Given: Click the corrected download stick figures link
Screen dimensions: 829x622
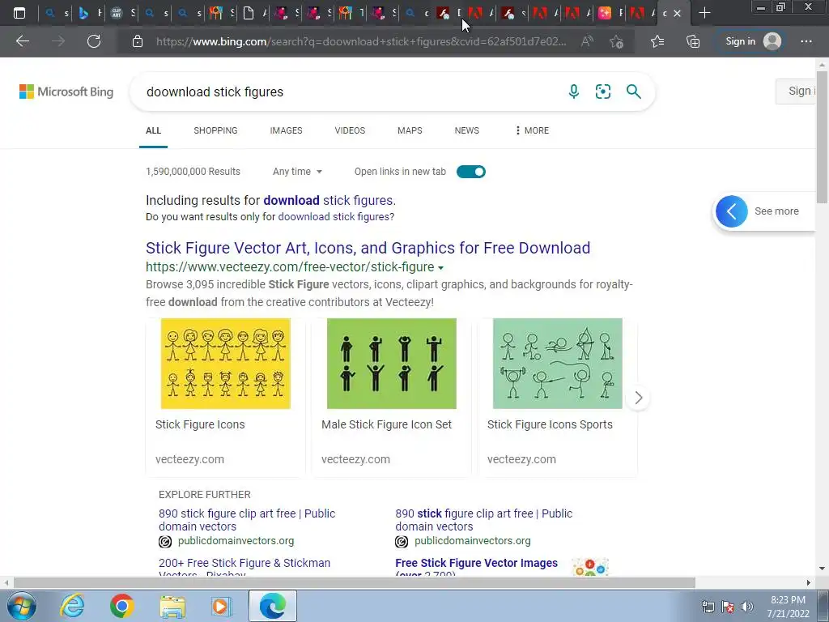Looking at the screenshot, I should click(329, 201).
